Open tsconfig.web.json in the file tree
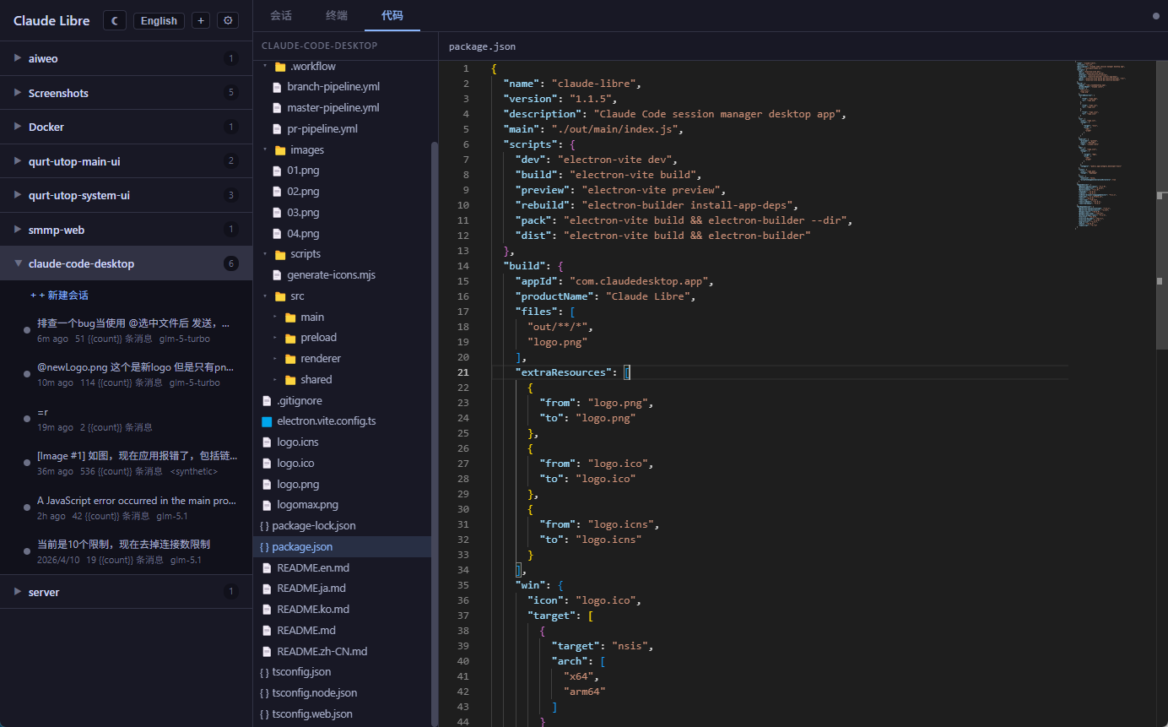 312,714
